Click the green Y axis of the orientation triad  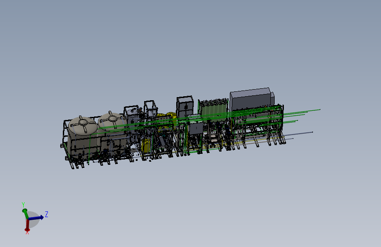pos(25,213)
